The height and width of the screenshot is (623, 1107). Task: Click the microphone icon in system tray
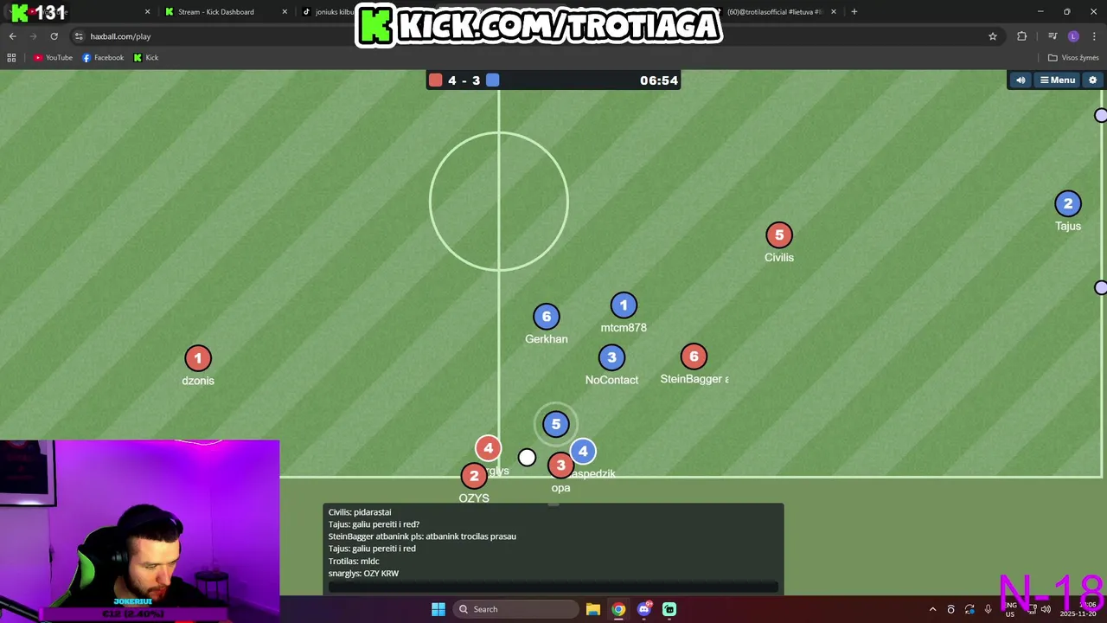[989, 609]
